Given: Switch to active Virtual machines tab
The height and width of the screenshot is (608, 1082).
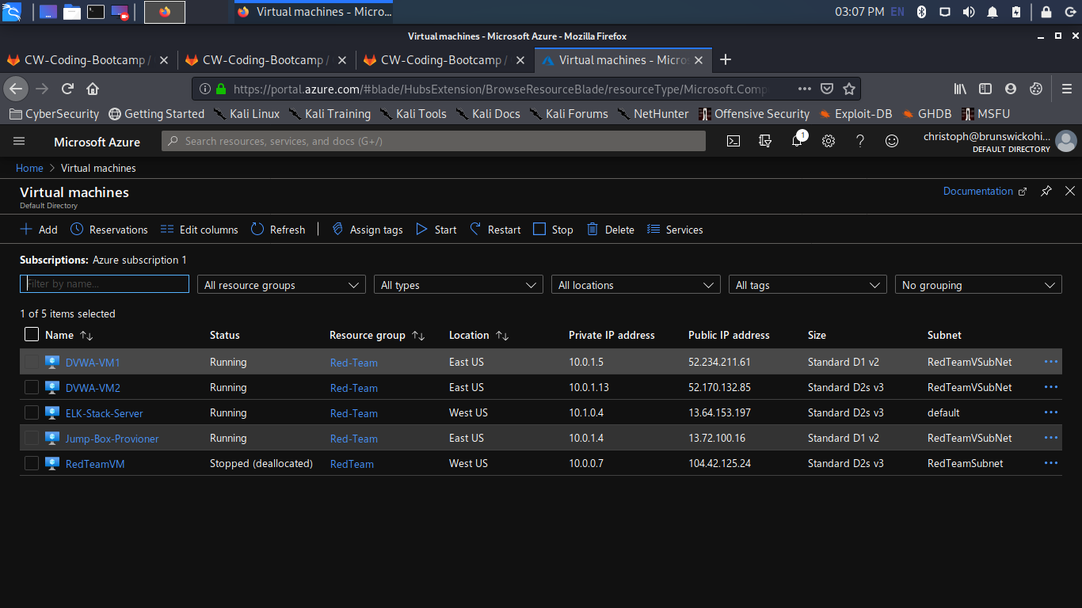Looking at the screenshot, I should pyautogui.click(x=623, y=59).
